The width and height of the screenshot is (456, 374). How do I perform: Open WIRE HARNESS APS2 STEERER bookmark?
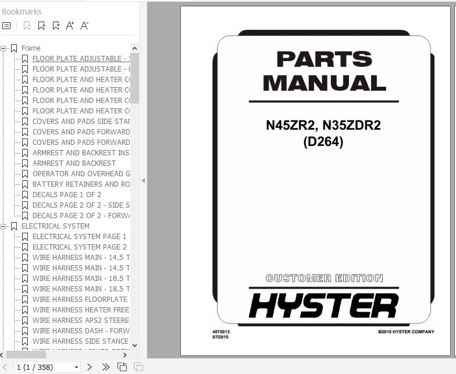(x=81, y=320)
